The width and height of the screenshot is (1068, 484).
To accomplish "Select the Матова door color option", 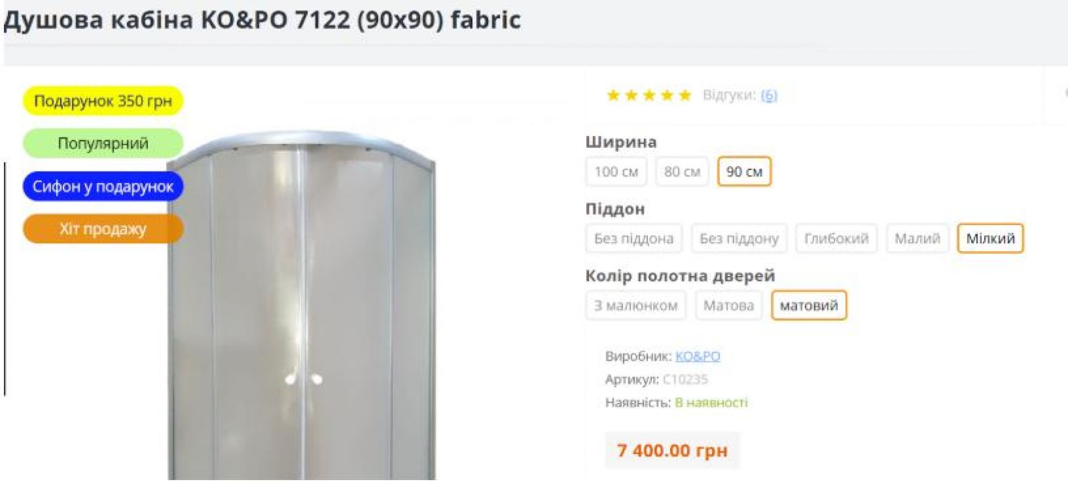I will point(729,305).
